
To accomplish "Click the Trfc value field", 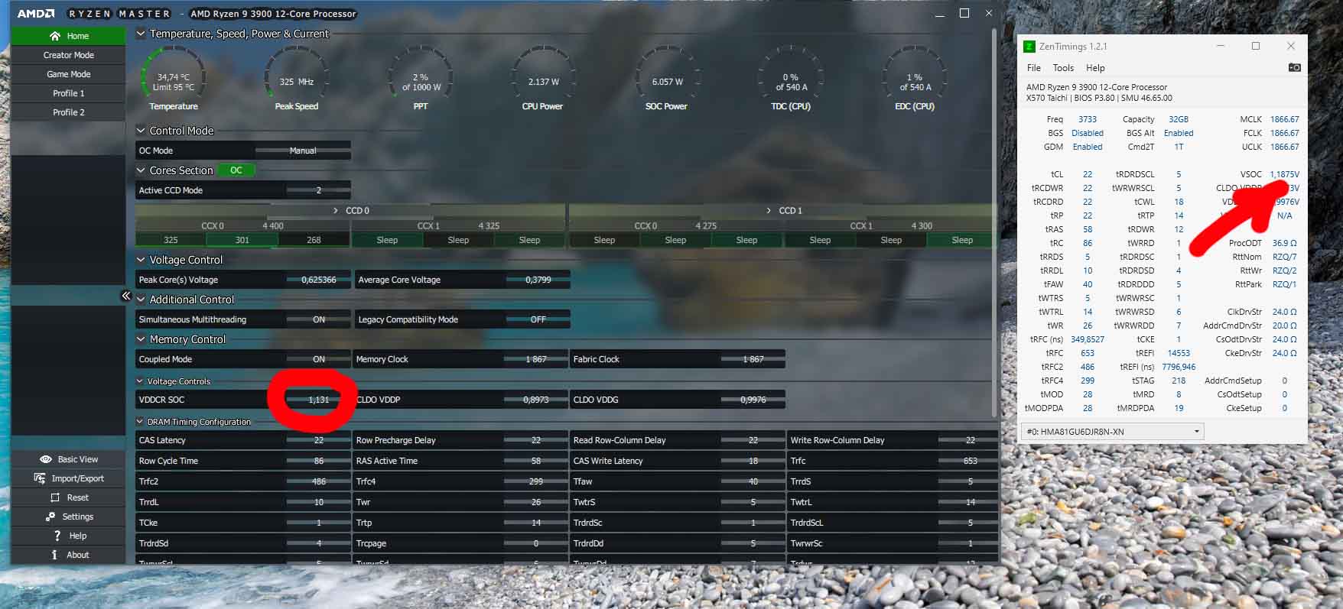I will pyautogui.click(x=971, y=461).
